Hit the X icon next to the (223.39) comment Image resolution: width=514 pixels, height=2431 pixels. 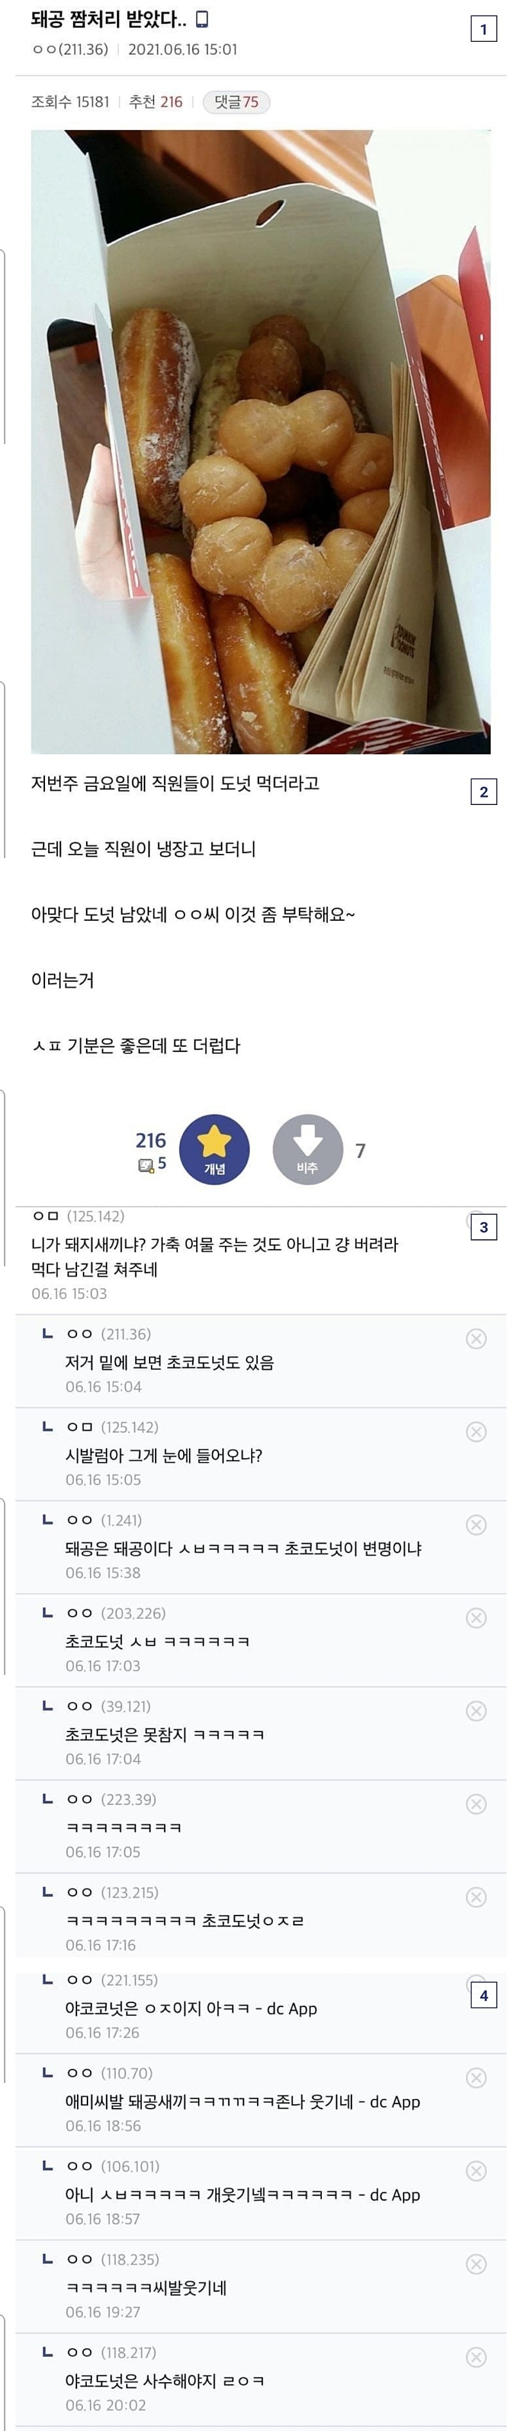click(x=476, y=1804)
